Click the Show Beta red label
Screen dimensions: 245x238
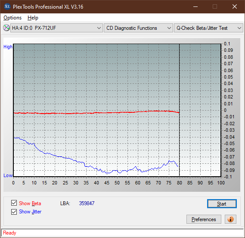(30, 203)
